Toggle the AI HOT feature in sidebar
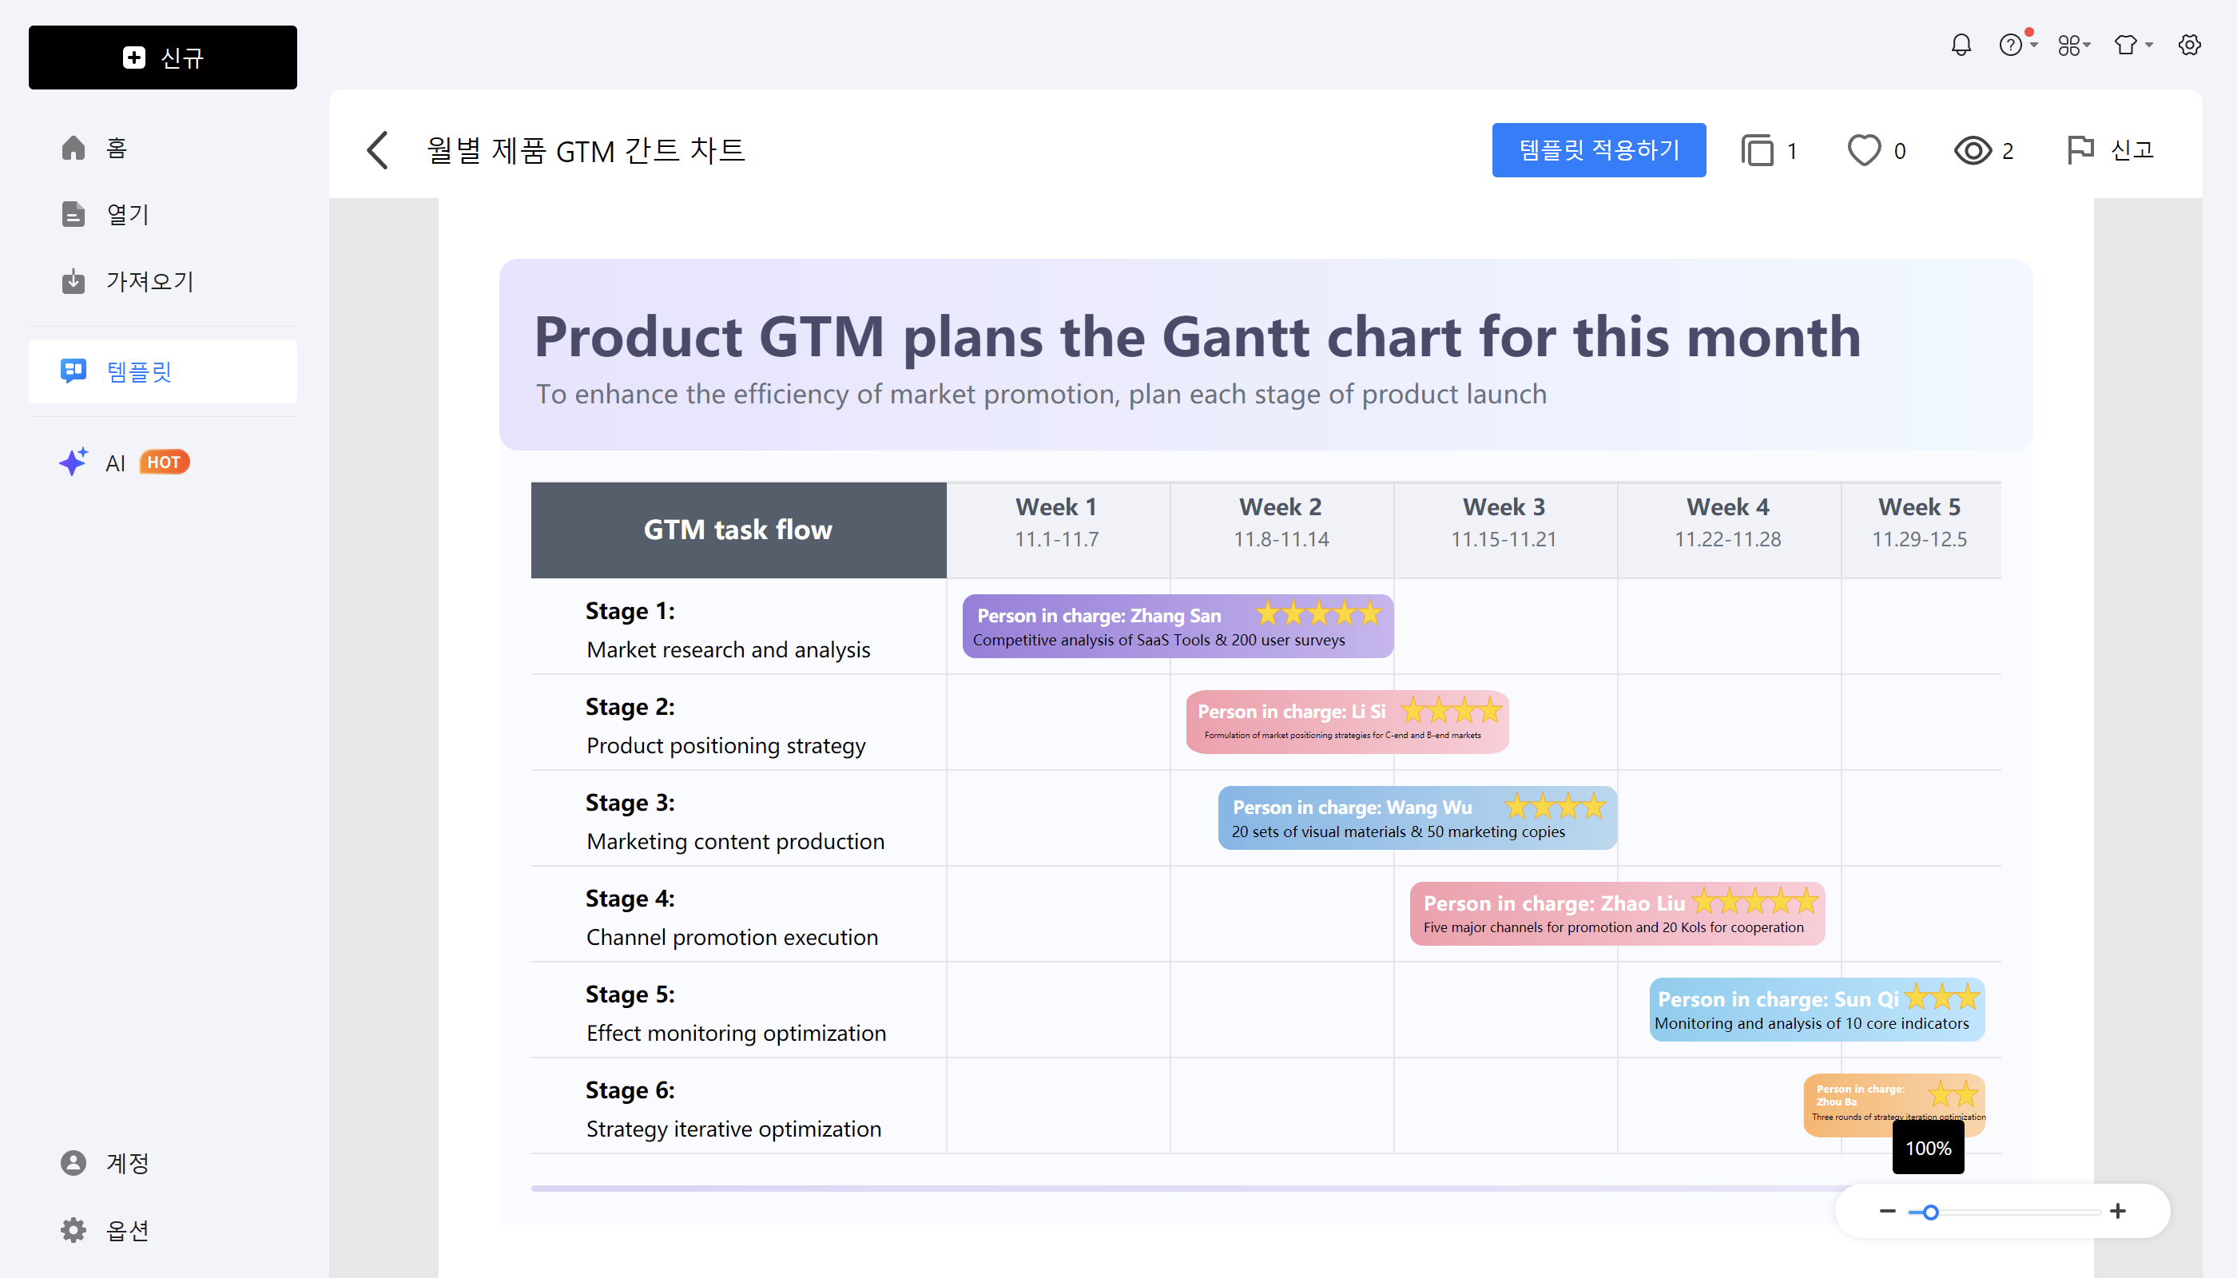Viewport: 2237px width, 1278px height. click(116, 462)
